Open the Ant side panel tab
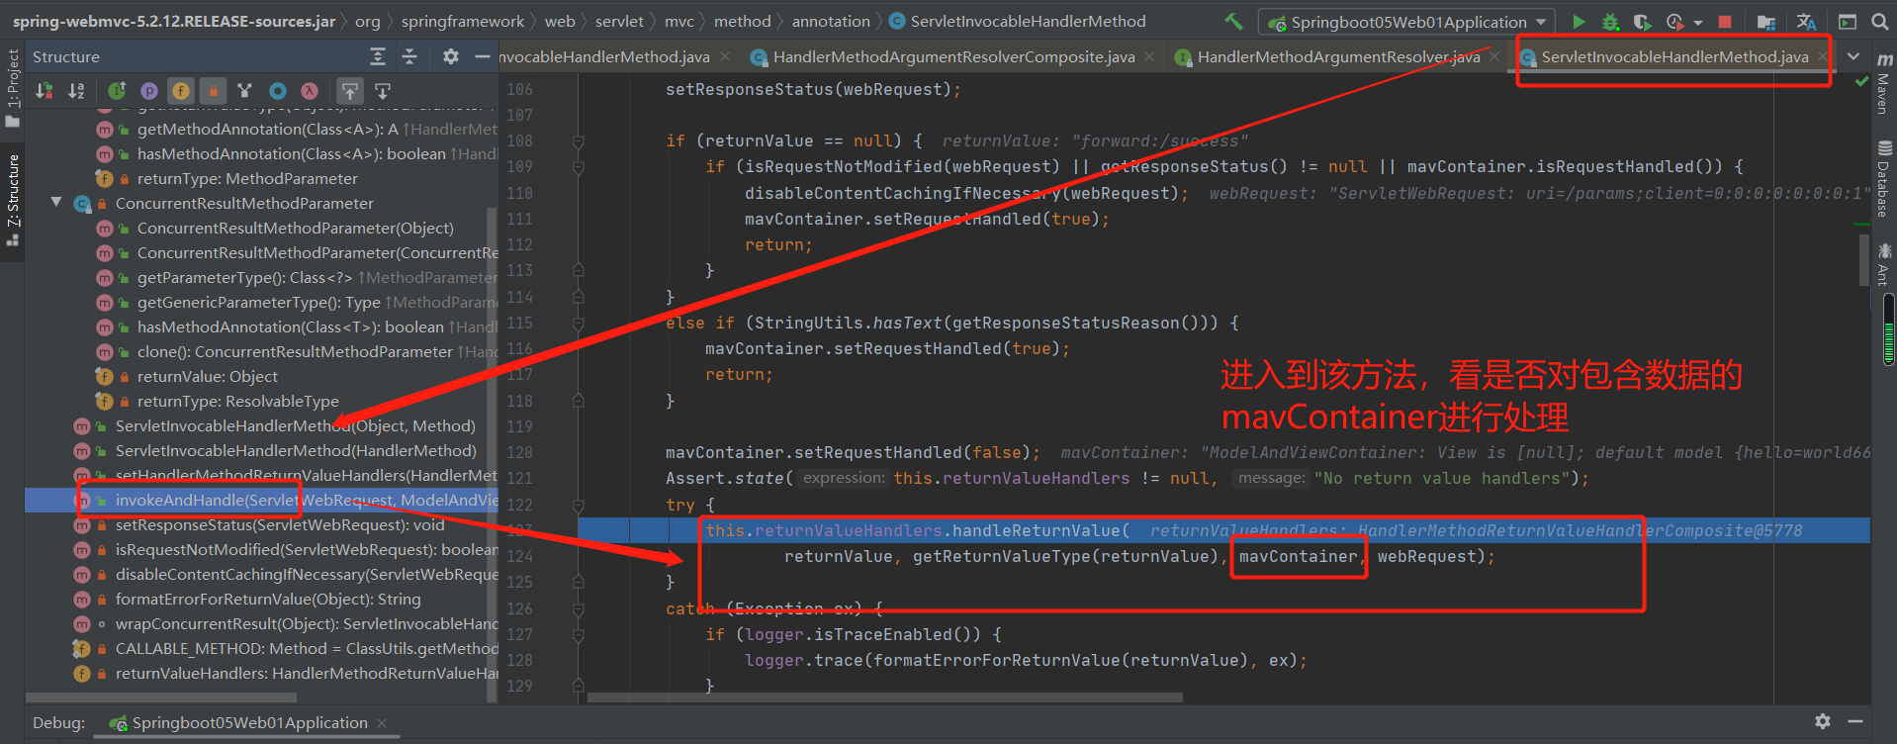1897x744 pixels. click(1884, 264)
